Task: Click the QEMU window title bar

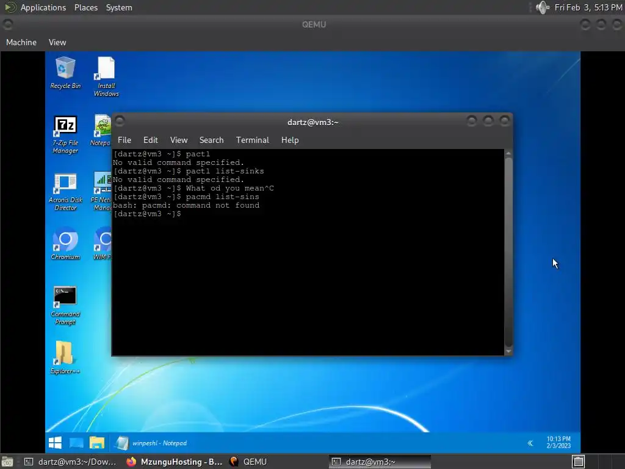Action: click(314, 24)
